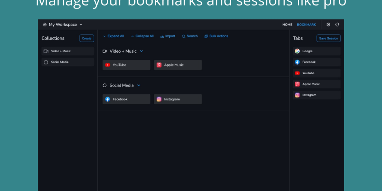Viewport: 382px width, 191px height.
Task: Click the Google logo icon in Tabs panel
Action: tap(297, 51)
